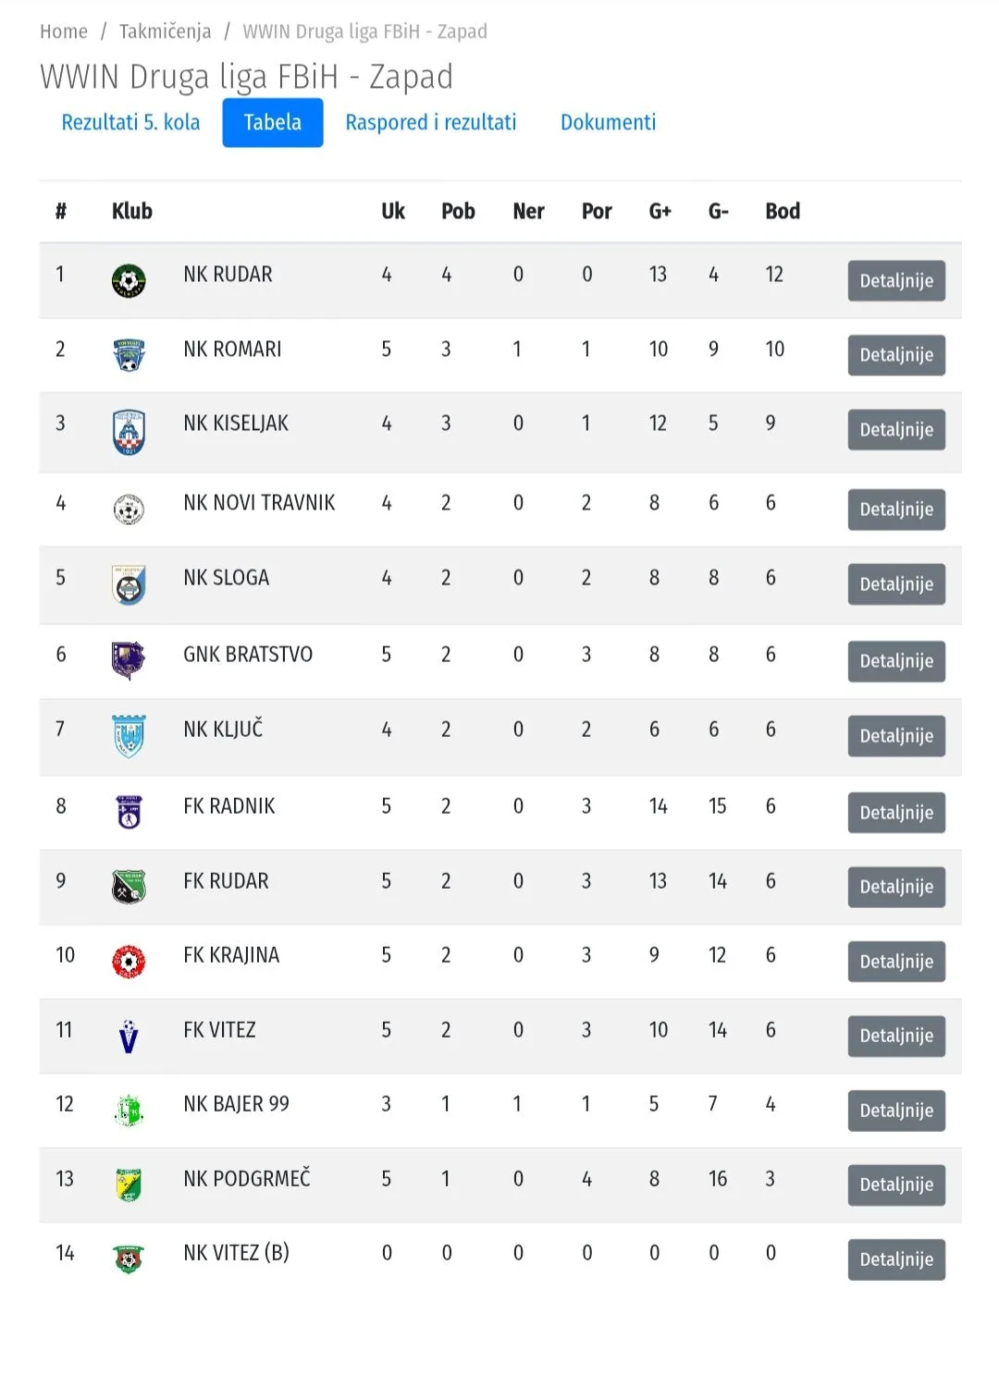Click the NK Vitez (B) crest

tap(129, 1259)
